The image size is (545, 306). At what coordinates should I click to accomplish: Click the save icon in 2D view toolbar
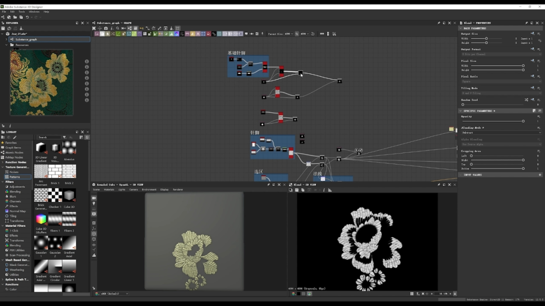[x=297, y=190]
